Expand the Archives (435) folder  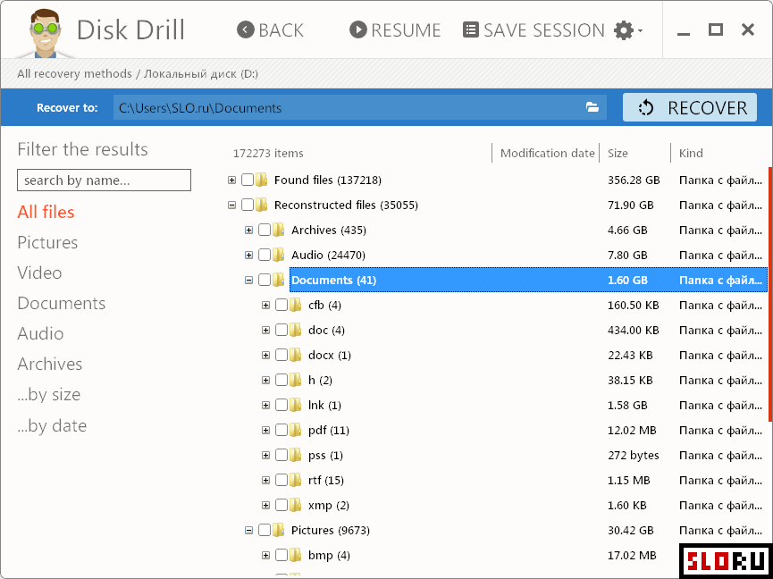click(249, 231)
